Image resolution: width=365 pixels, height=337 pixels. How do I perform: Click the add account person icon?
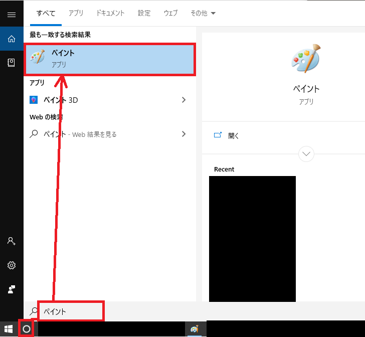coord(11,241)
